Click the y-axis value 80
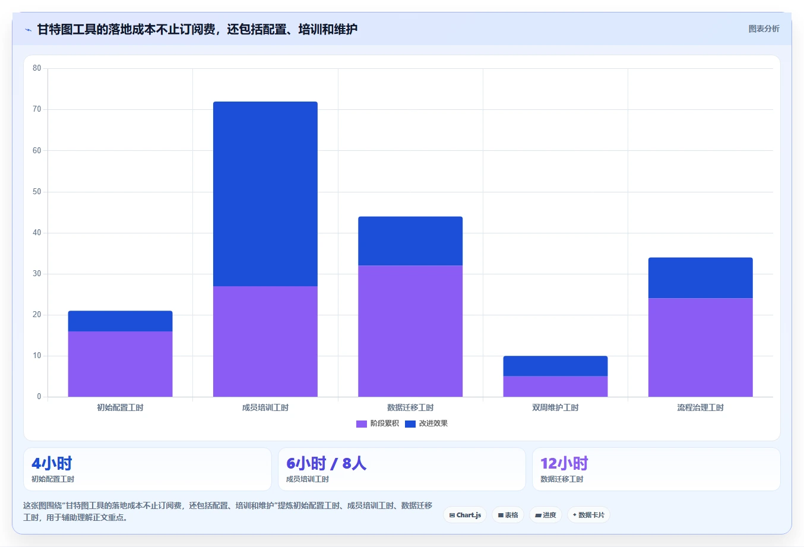This screenshot has height=547, width=804. [37, 68]
